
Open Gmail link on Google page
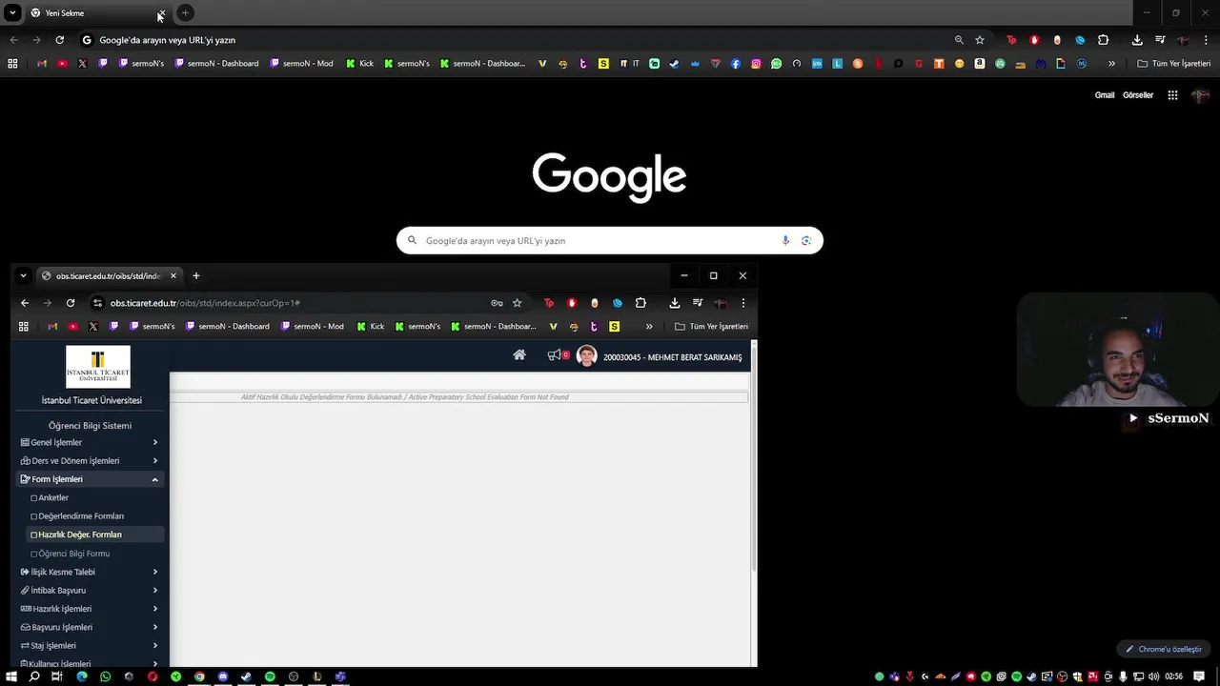(1105, 95)
